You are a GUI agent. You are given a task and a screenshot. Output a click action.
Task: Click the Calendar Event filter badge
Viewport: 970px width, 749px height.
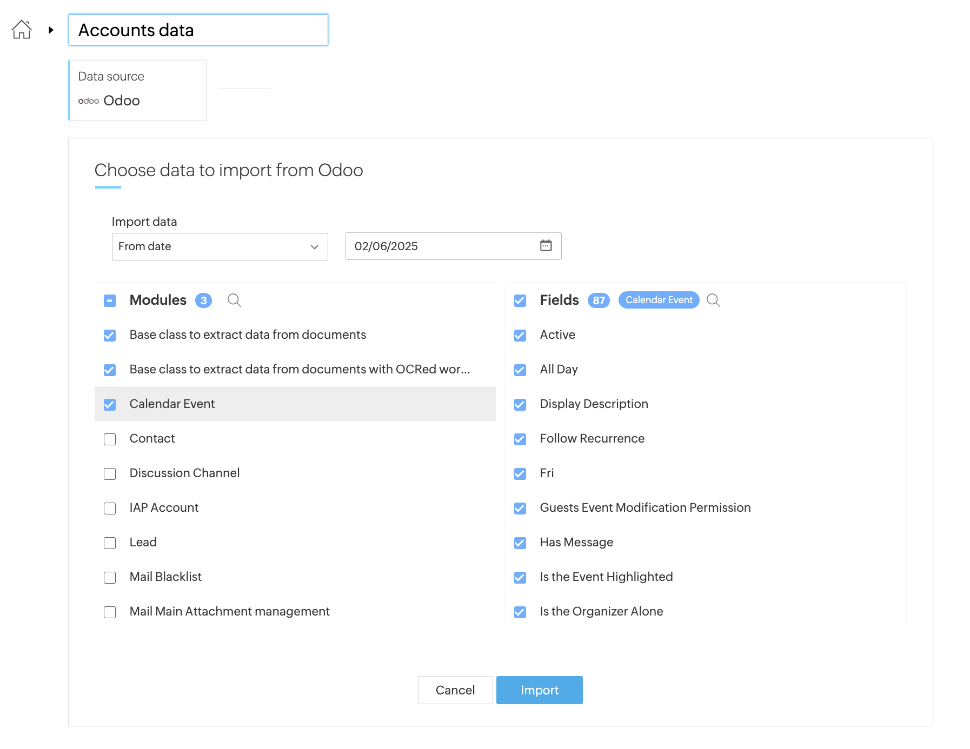coord(658,300)
